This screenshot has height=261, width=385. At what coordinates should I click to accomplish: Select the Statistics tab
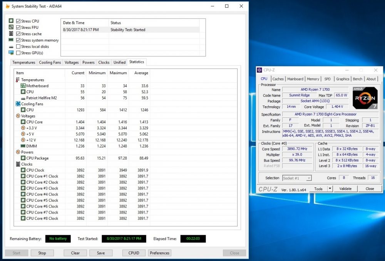[x=137, y=62]
